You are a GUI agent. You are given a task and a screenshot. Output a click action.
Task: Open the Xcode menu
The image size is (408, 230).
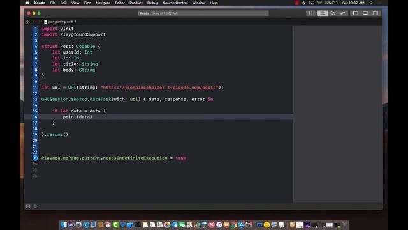click(x=40, y=3)
